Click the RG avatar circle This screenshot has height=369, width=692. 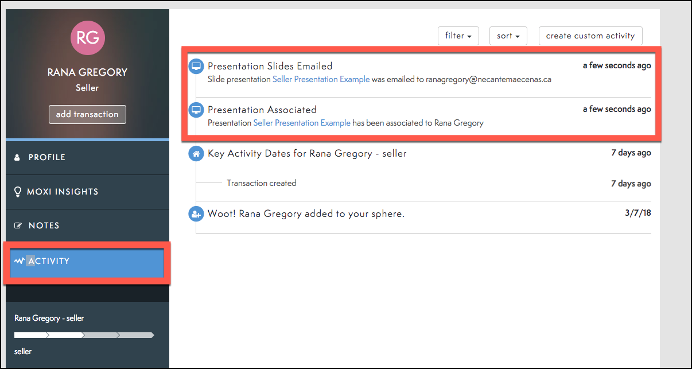click(x=88, y=38)
